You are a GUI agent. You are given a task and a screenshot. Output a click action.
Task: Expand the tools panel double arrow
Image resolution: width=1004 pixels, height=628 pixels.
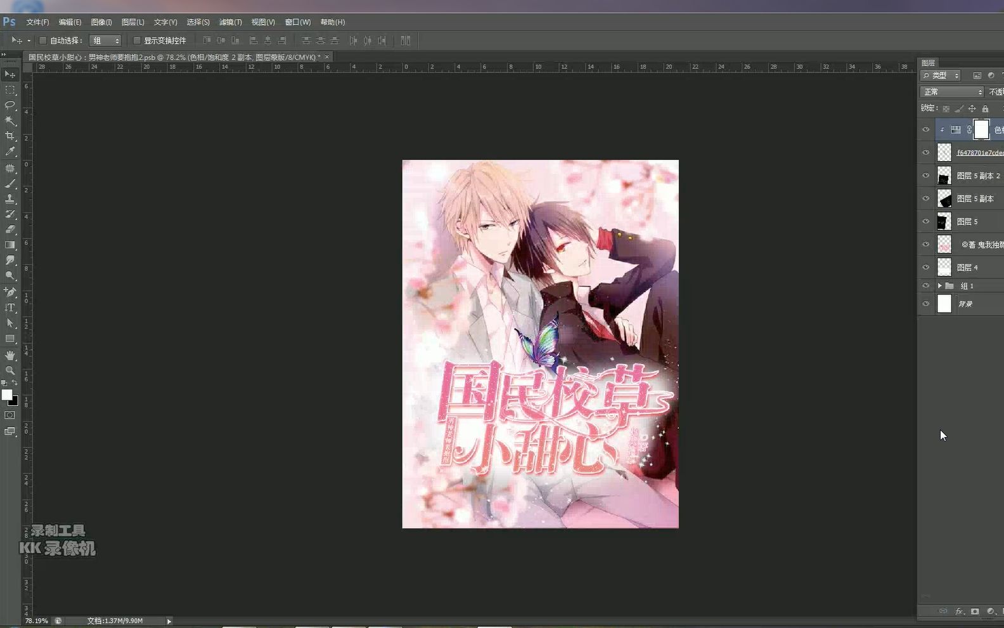4,55
